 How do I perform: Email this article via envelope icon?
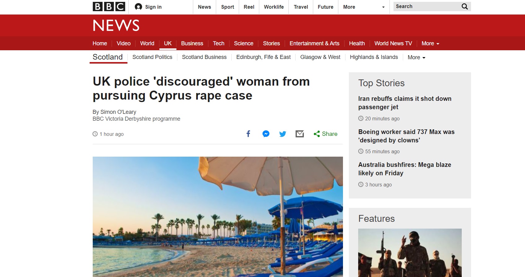coord(300,134)
